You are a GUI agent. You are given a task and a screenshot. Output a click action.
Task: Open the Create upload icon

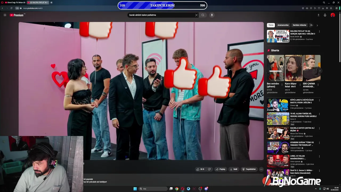(318, 15)
